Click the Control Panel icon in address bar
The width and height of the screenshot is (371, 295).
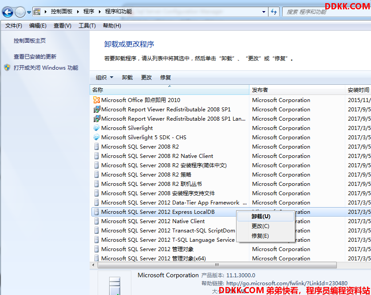tap(37, 12)
